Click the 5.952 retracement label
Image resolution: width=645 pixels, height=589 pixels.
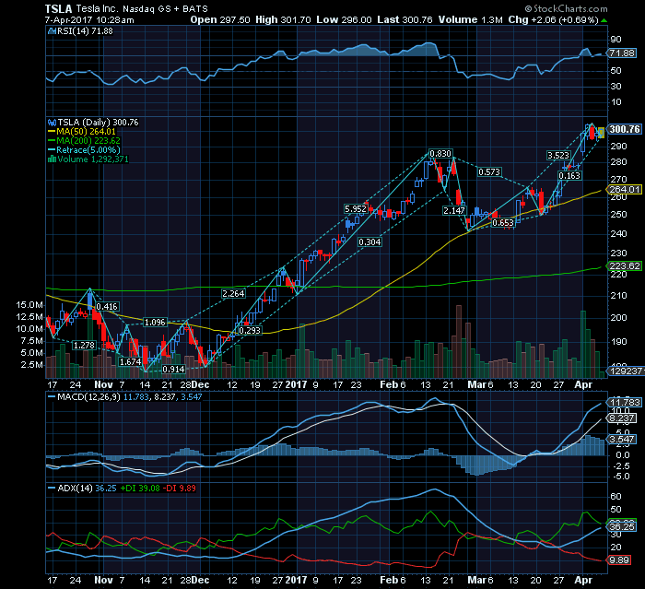[356, 209]
